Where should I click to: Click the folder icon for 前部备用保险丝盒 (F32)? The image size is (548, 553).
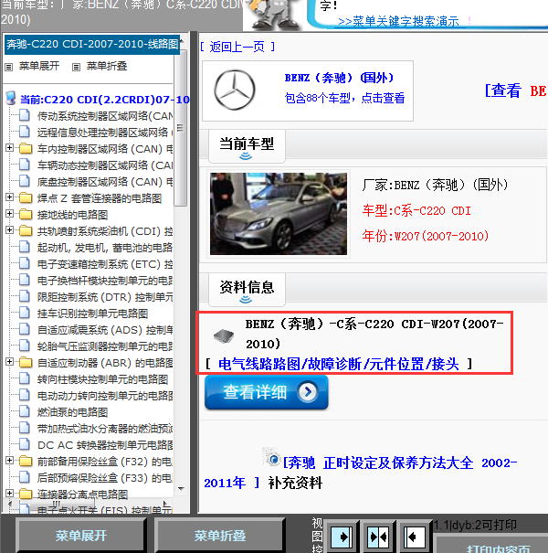26,462
